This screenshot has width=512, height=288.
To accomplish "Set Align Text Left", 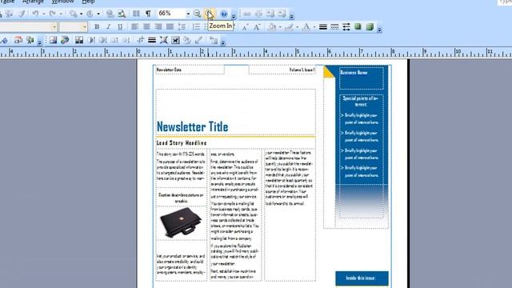I will tap(134, 26).
